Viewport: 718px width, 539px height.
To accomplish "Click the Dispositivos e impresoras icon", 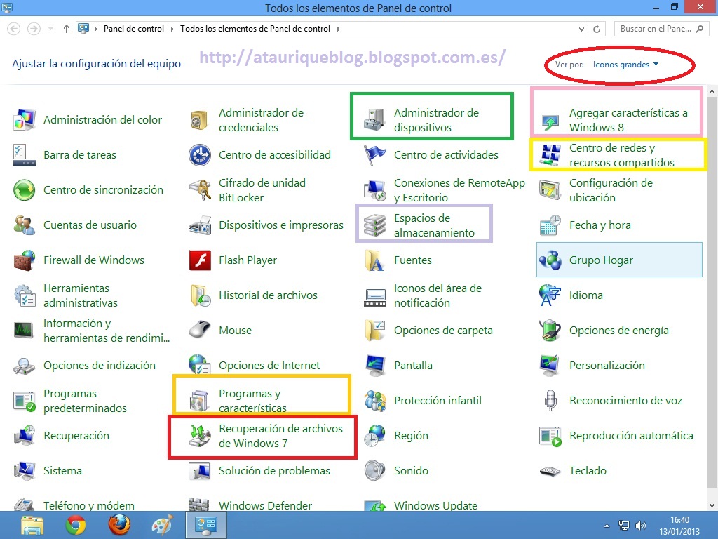I will [x=200, y=225].
